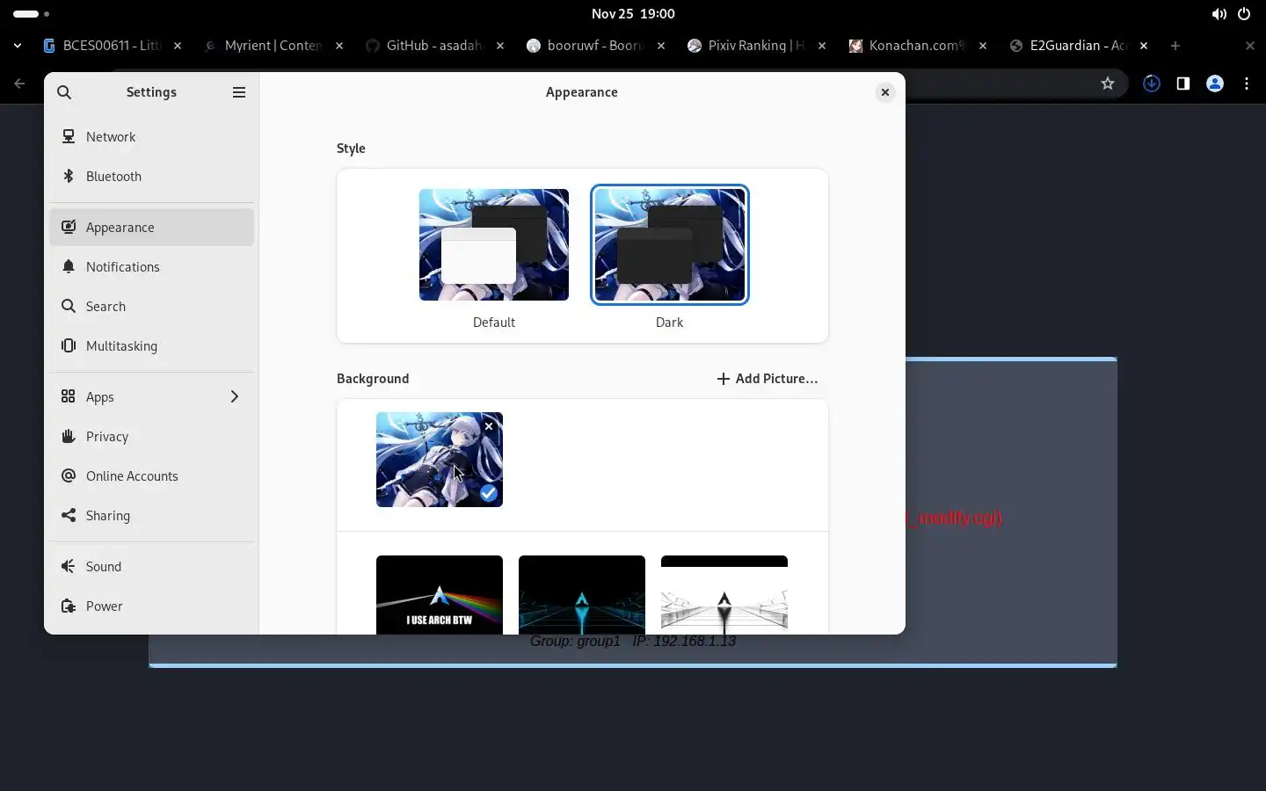Close the Konachan.com browser tab

[x=983, y=46]
